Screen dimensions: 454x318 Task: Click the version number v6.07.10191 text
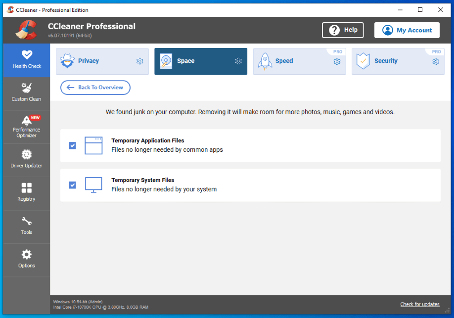pos(70,36)
